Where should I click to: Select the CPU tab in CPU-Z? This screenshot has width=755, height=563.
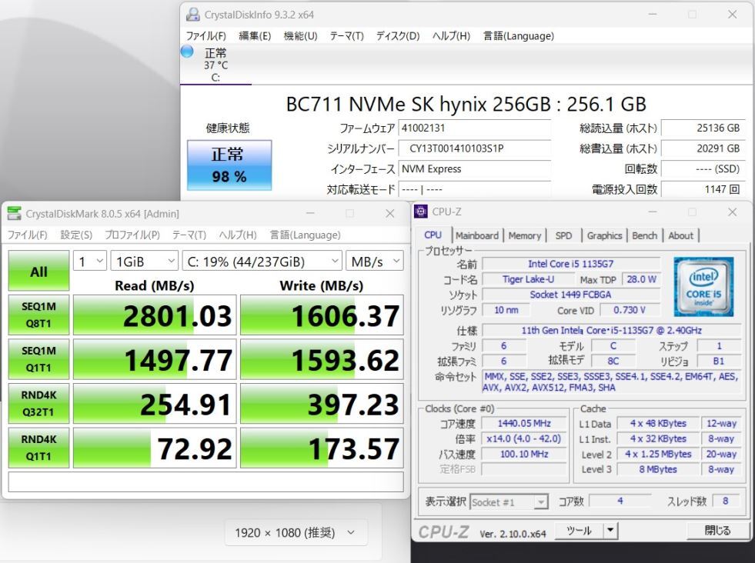pos(433,235)
